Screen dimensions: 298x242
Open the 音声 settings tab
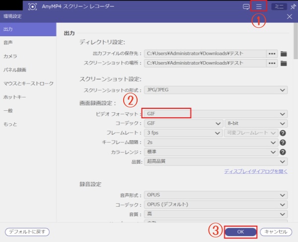pyautogui.click(x=28, y=43)
